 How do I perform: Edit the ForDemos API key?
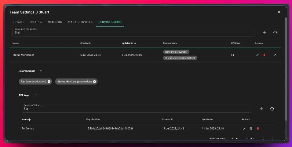pyautogui.click(x=244, y=128)
